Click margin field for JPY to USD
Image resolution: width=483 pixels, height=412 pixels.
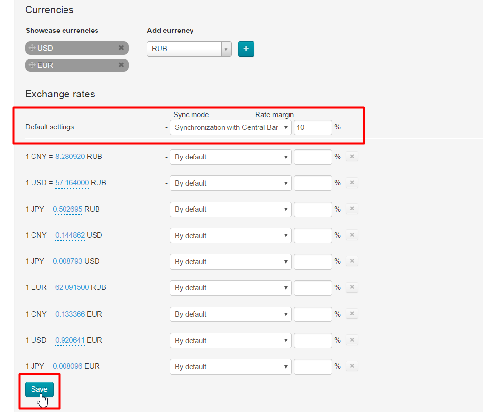tap(313, 262)
